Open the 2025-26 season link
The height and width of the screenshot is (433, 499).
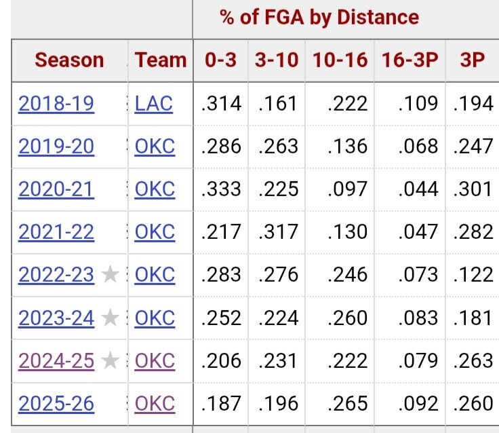tap(56, 403)
